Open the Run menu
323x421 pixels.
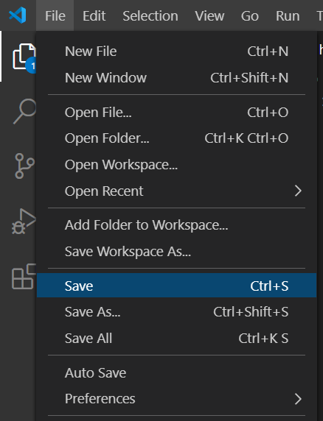click(x=288, y=16)
